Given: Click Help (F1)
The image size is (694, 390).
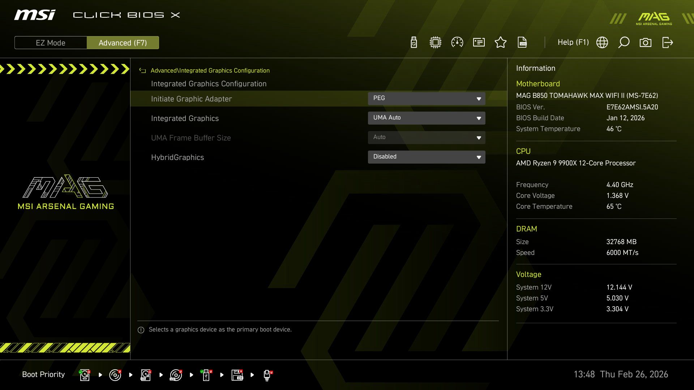Looking at the screenshot, I should pyautogui.click(x=573, y=42).
